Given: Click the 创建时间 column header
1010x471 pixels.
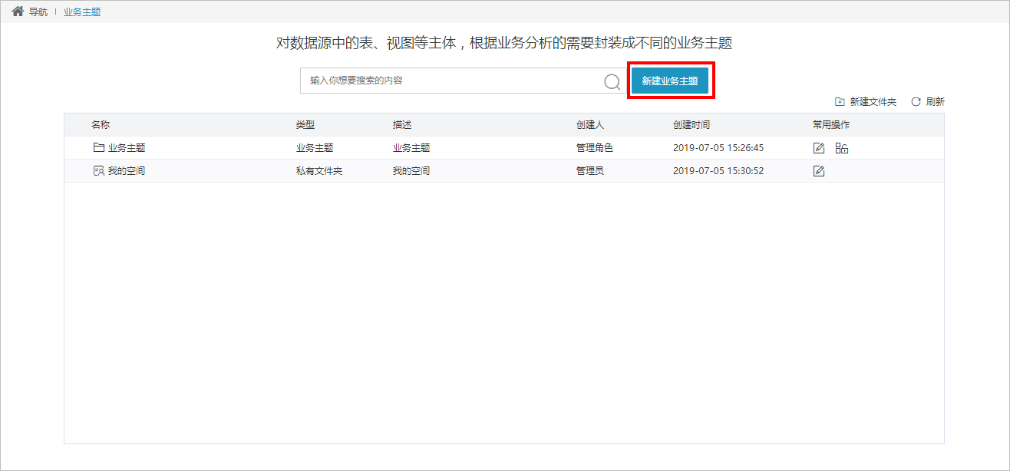Looking at the screenshot, I should pos(691,125).
